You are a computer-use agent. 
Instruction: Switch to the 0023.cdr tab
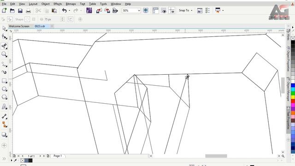(40, 26)
